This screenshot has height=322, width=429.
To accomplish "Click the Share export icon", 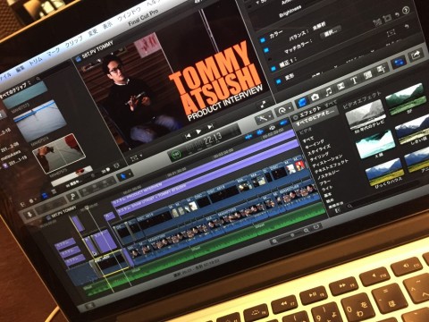I will pos(416,55).
